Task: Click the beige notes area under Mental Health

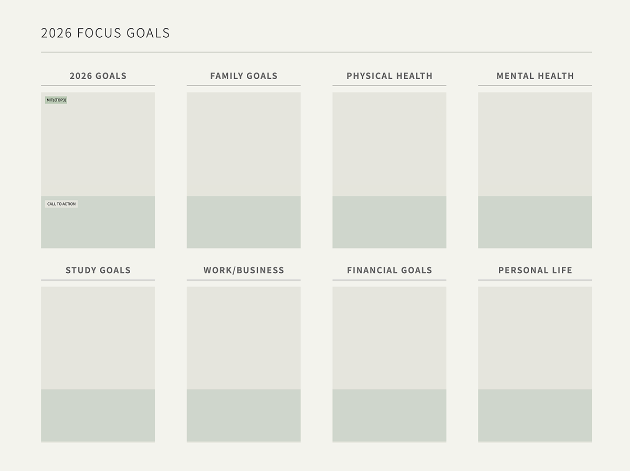Action: click(x=535, y=144)
